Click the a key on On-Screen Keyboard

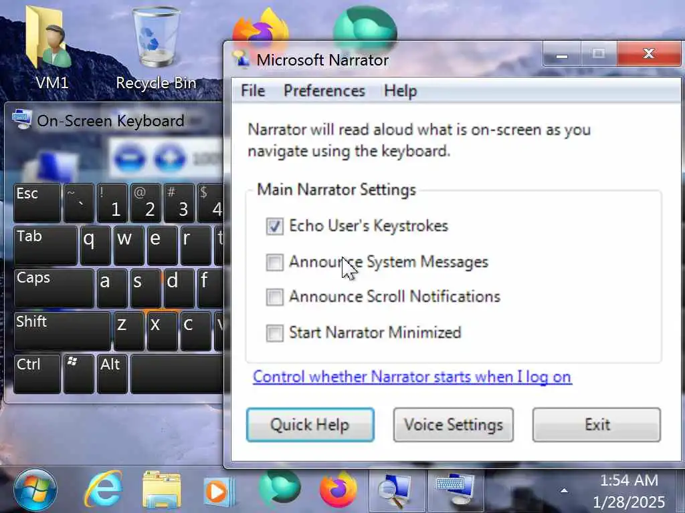112,288
